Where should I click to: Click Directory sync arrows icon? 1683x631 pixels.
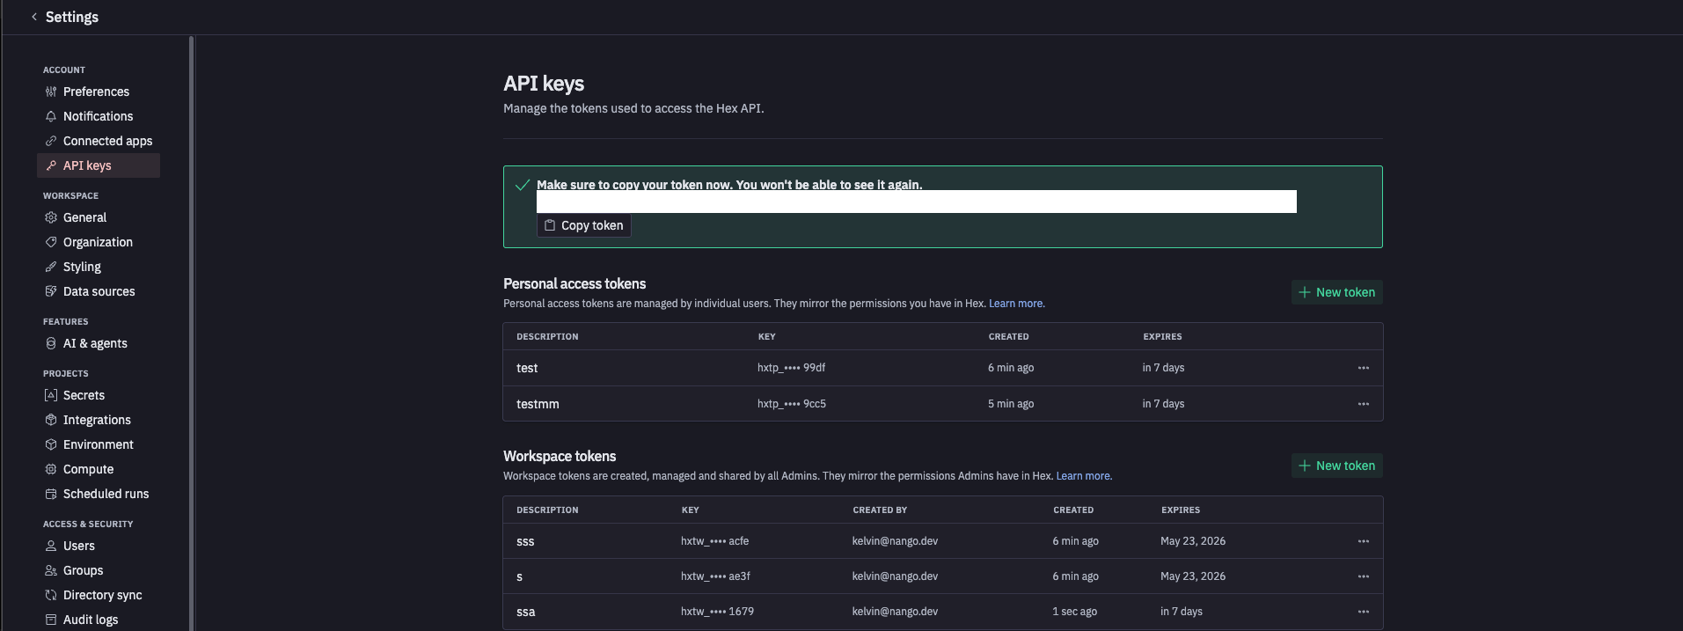point(51,595)
